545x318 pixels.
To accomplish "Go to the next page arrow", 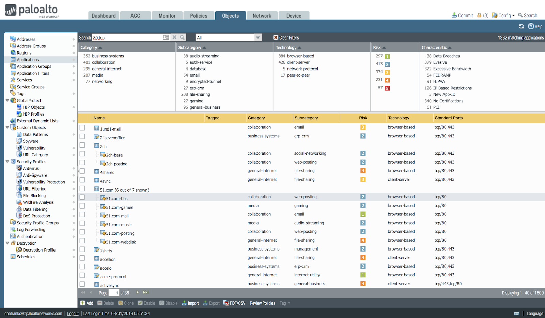I will point(138,293).
